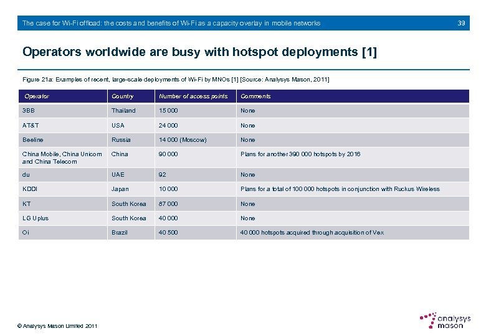The height and width of the screenshot is (336, 486).
Task: Click None comment in the 3BB row
Action: pos(247,111)
